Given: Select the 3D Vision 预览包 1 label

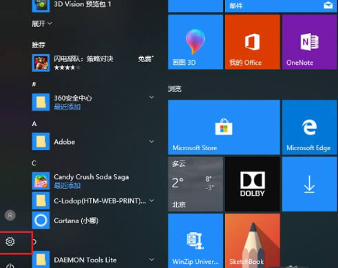Looking at the screenshot, I should (x=83, y=4).
